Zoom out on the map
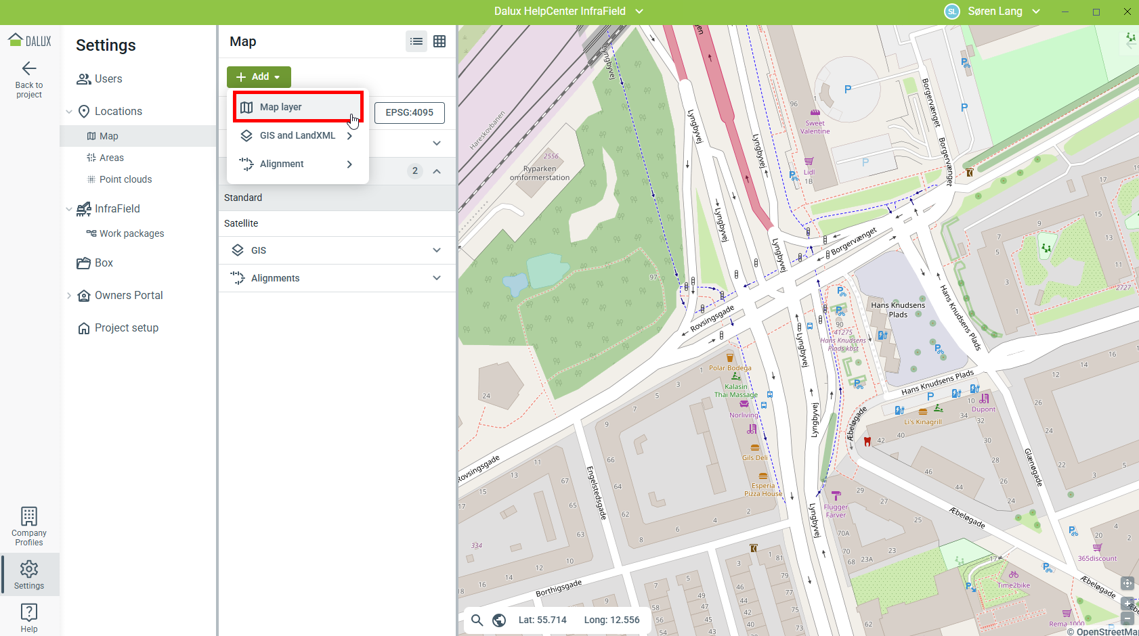This screenshot has height=636, width=1139. click(x=1127, y=618)
